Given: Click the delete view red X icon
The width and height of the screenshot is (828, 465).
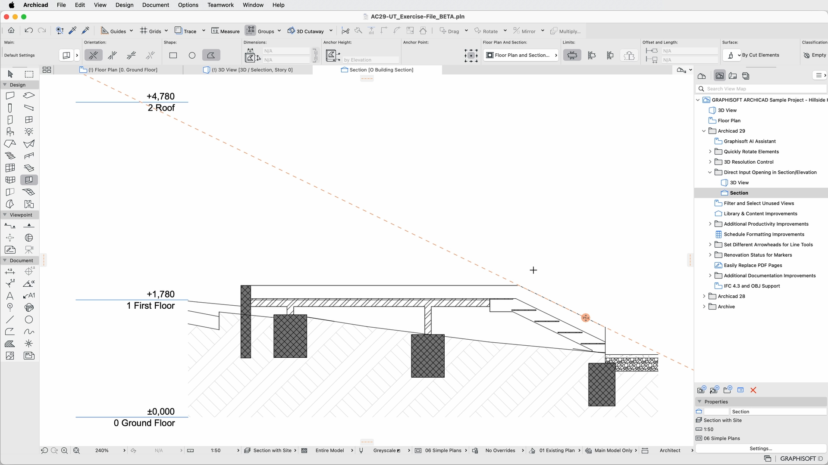Looking at the screenshot, I should click(753, 390).
